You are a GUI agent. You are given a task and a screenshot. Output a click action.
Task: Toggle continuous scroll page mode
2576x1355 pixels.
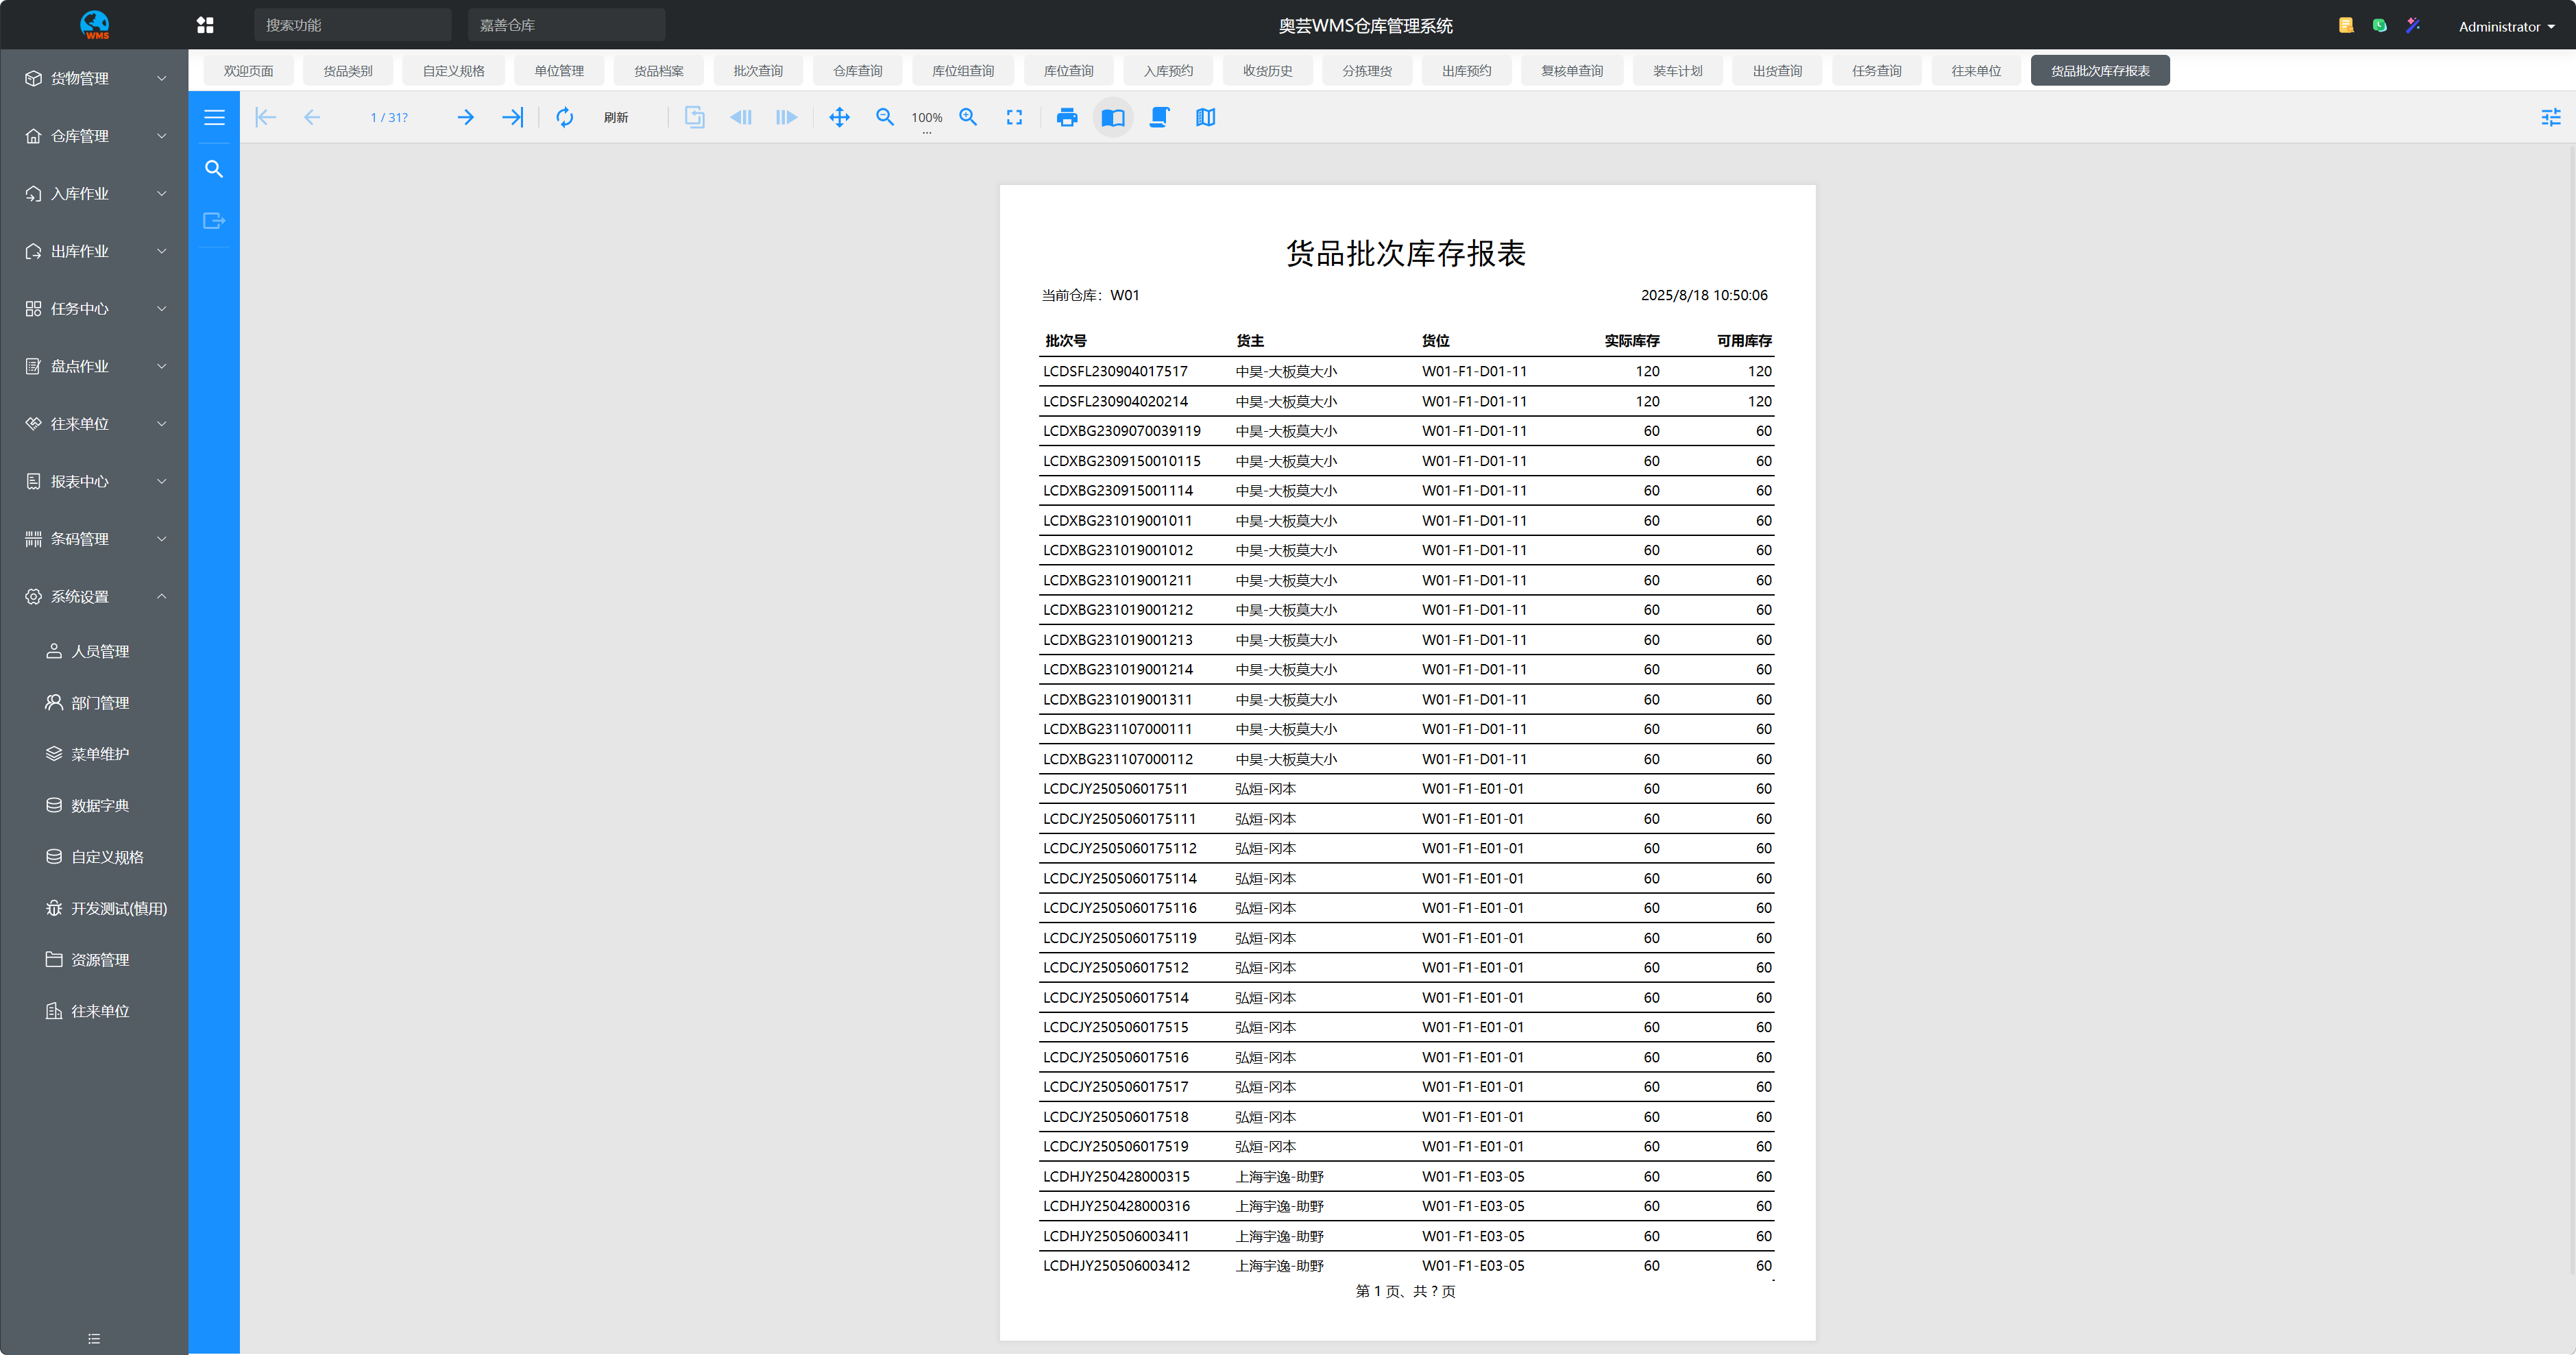click(1159, 118)
